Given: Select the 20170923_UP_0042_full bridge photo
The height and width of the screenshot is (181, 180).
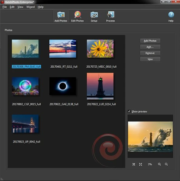Looking at the screenshot, I should coord(25,124).
